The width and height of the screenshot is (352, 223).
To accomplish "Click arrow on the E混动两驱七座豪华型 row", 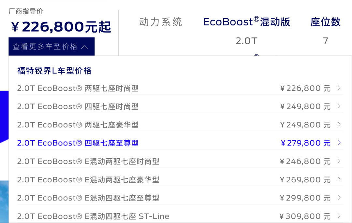I will coord(339,179).
